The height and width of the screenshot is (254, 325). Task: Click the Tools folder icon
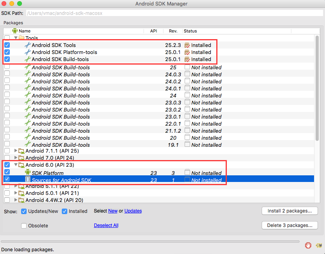tap(22, 38)
